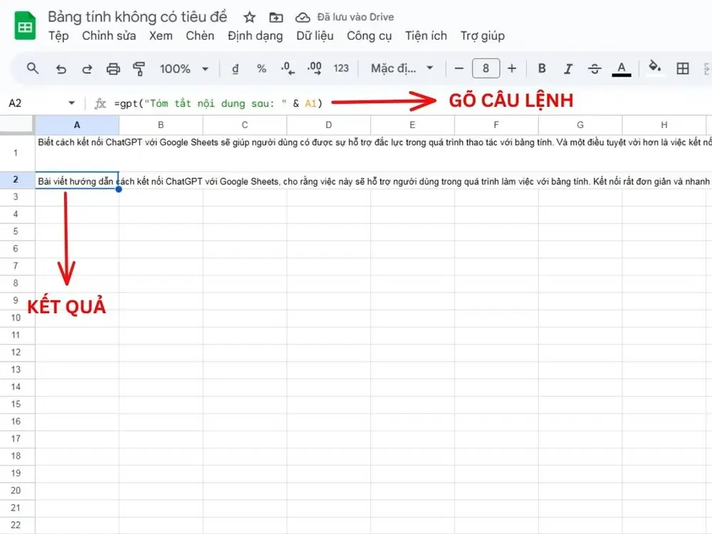Open the Dữ liệu menu
Image resolution: width=712 pixels, height=534 pixels.
pos(315,36)
